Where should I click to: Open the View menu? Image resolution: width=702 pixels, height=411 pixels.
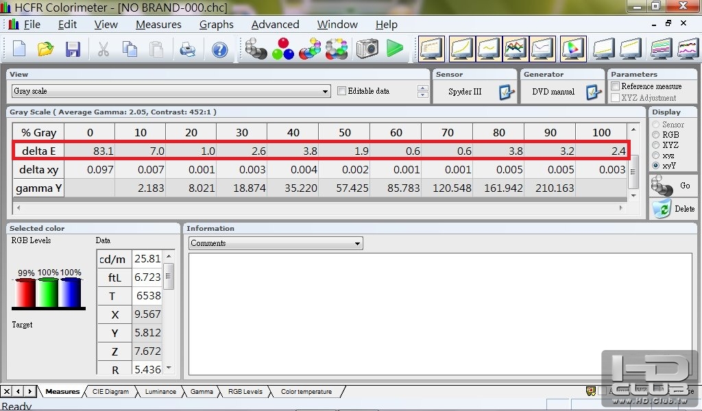point(106,25)
